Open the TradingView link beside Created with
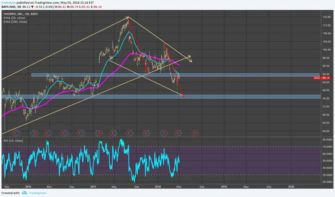Image resolution: width=335 pixels, height=197 pixels. click(x=38, y=193)
